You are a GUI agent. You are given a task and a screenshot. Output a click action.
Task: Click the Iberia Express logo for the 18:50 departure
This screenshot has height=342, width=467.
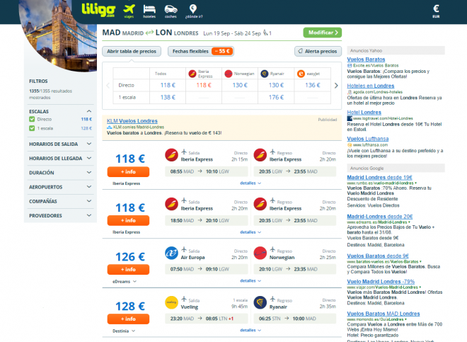tap(171, 204)
